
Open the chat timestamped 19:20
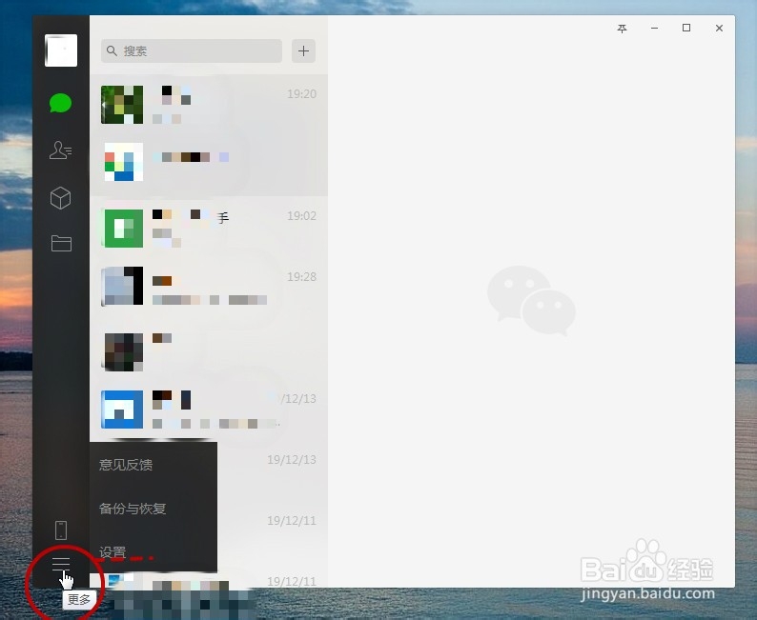[x=209, y=105]
